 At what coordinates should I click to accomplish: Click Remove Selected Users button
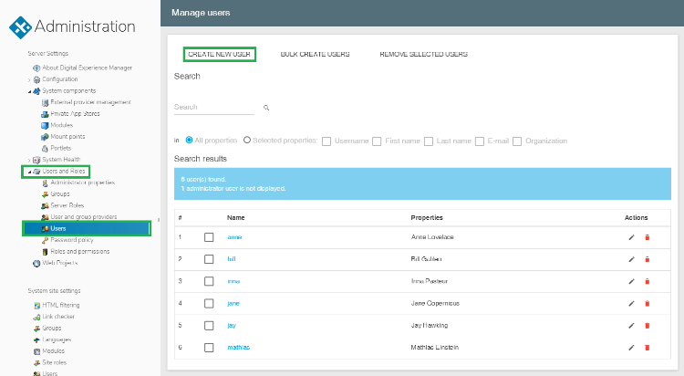pyautogui.click(x=423, y=54)
